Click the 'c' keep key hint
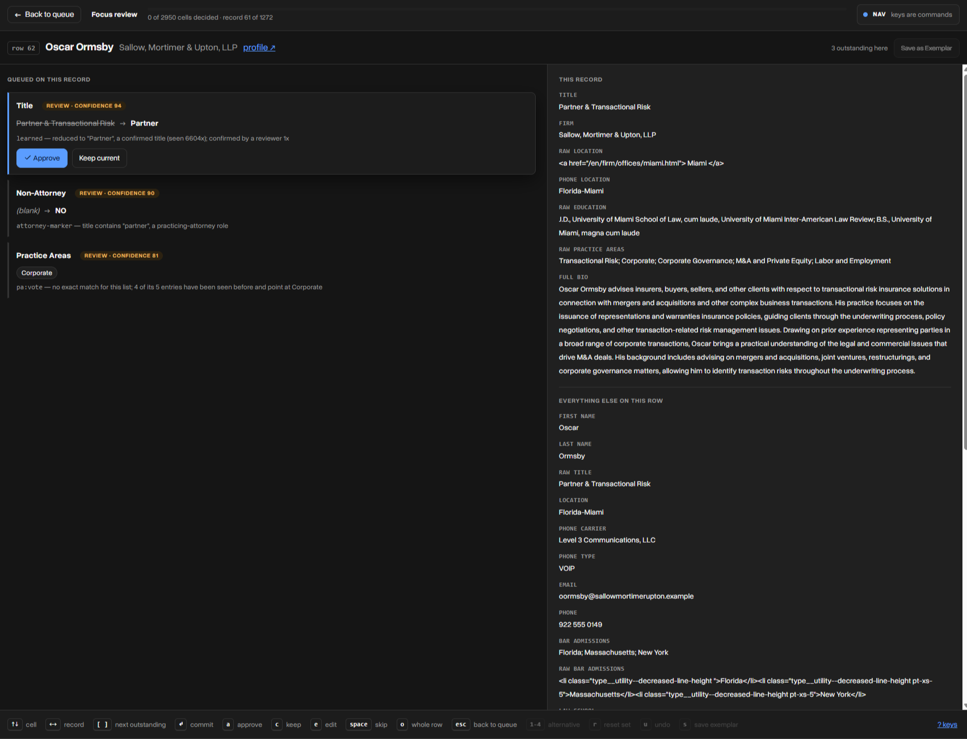The height and width of the screenshot is (739, 967). (x=277, y=725)
